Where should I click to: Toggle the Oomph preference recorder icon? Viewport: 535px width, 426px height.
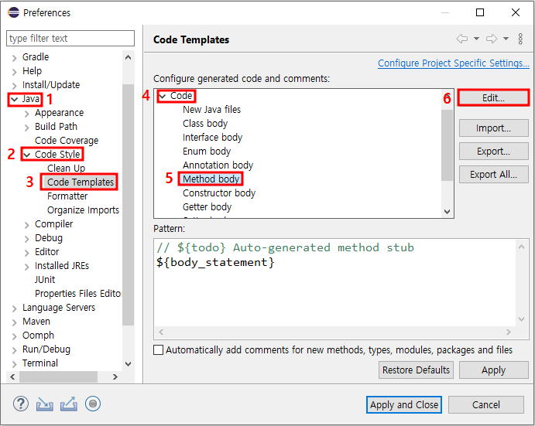(x=93, y=404)
